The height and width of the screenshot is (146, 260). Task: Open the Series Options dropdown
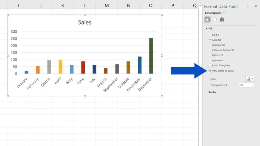click(x=224, y=13)
